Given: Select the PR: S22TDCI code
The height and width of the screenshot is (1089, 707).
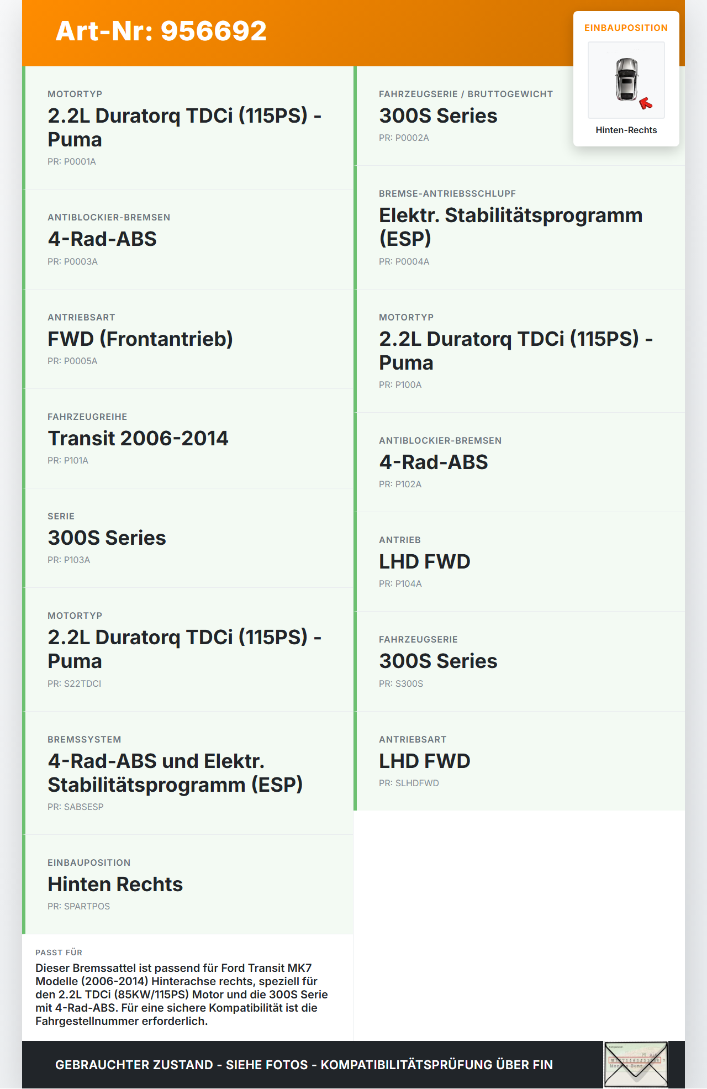Looking at the screenshot, I should [x=74, y=683].
